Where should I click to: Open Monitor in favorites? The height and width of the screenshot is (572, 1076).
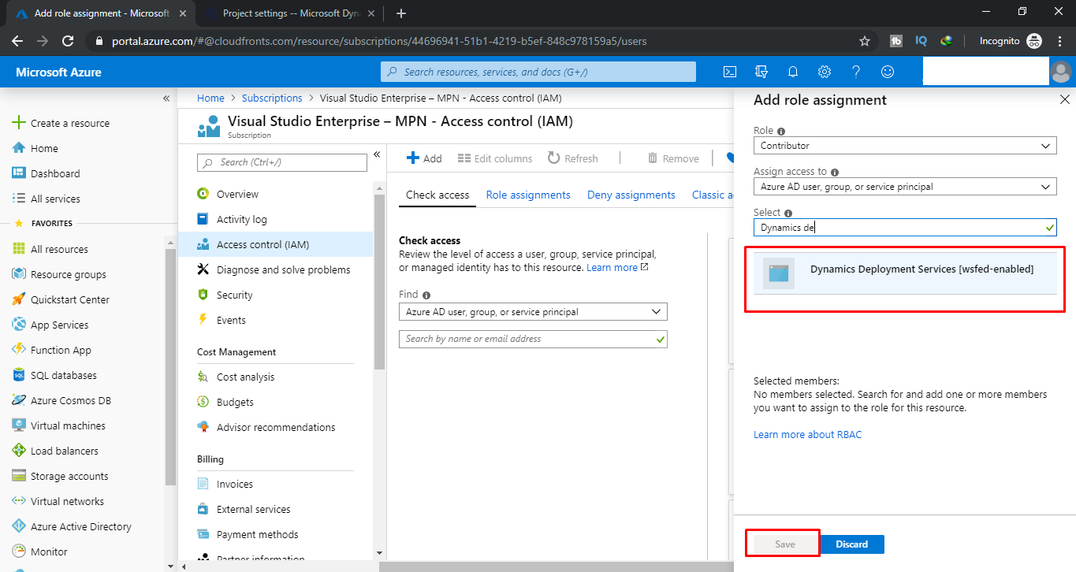49,552
